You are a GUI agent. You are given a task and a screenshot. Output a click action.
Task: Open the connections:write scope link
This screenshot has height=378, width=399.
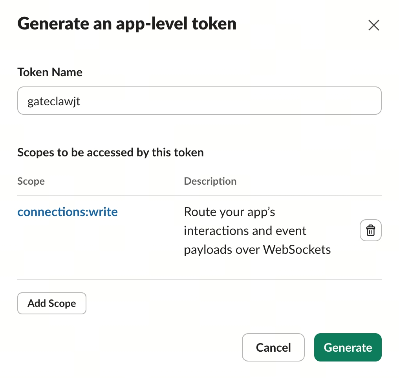tap(68, 212)
